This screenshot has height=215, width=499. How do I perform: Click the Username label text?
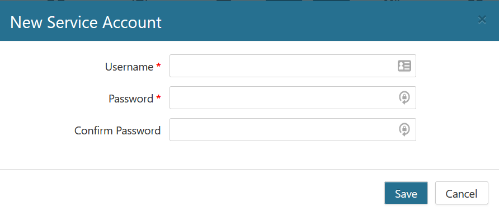[129, 67]
